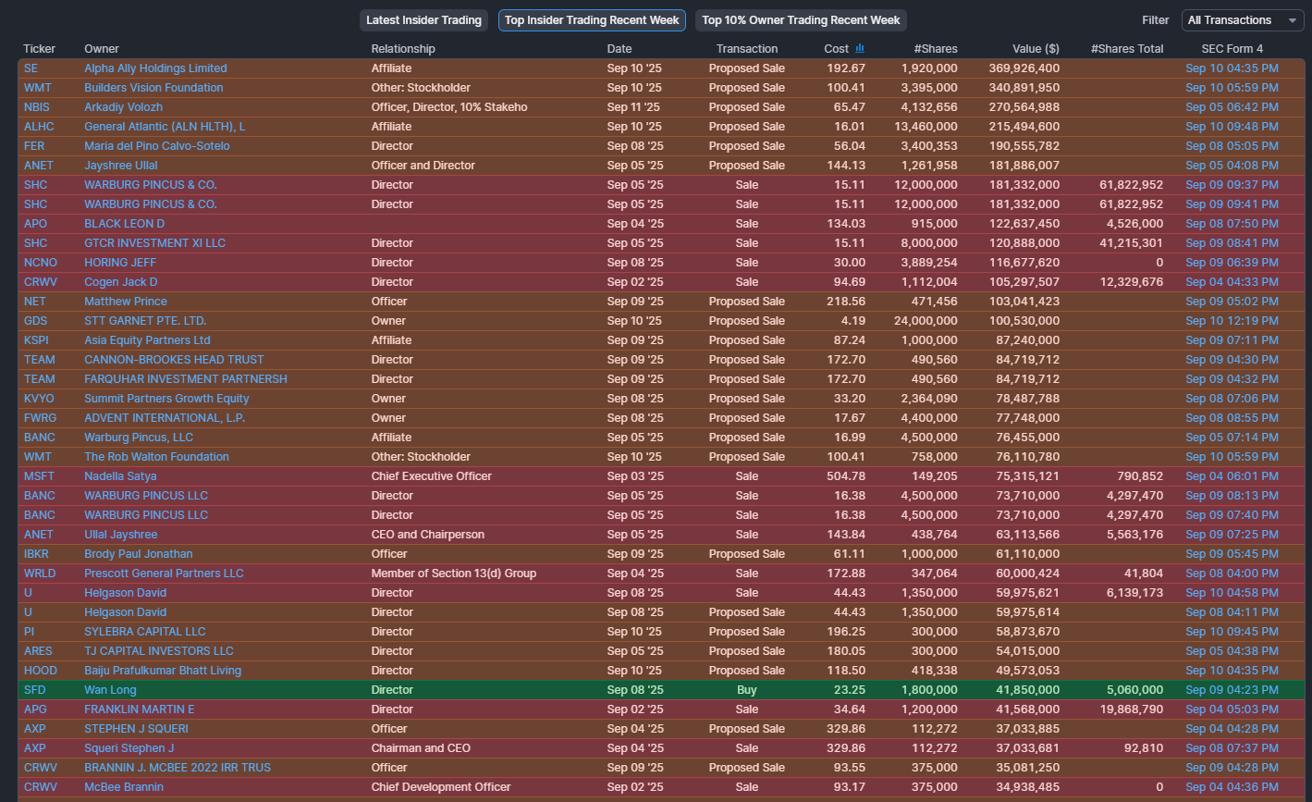Sort by Date column header
Viewport: 1312px width, 802px height.
[619, 49]
